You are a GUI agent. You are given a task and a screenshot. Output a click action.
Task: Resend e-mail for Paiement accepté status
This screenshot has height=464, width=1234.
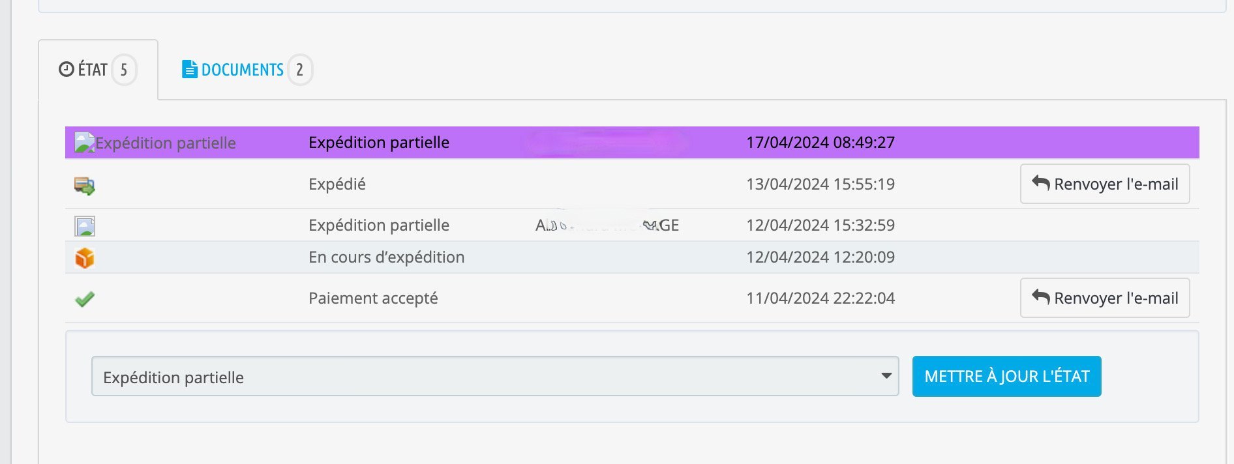pos(1104,298)
